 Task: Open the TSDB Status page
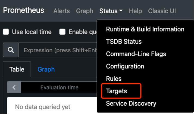point(124,42)
